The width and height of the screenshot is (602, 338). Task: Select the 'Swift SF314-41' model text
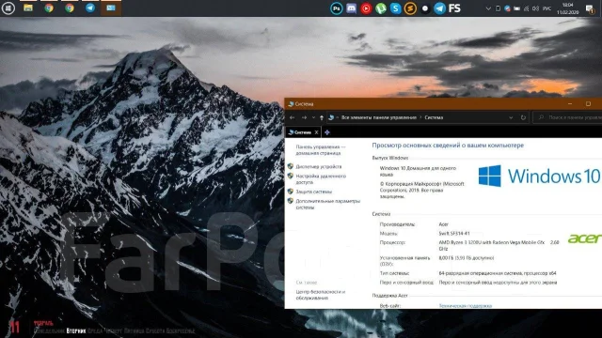pyautogui.click(x=454, y=234)
